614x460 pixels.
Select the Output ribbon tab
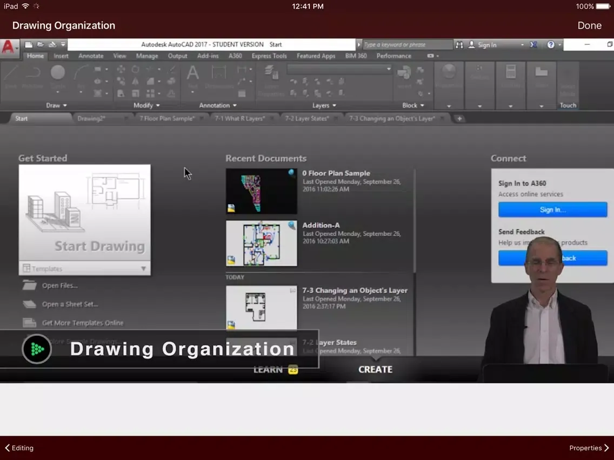coord(177,56)
